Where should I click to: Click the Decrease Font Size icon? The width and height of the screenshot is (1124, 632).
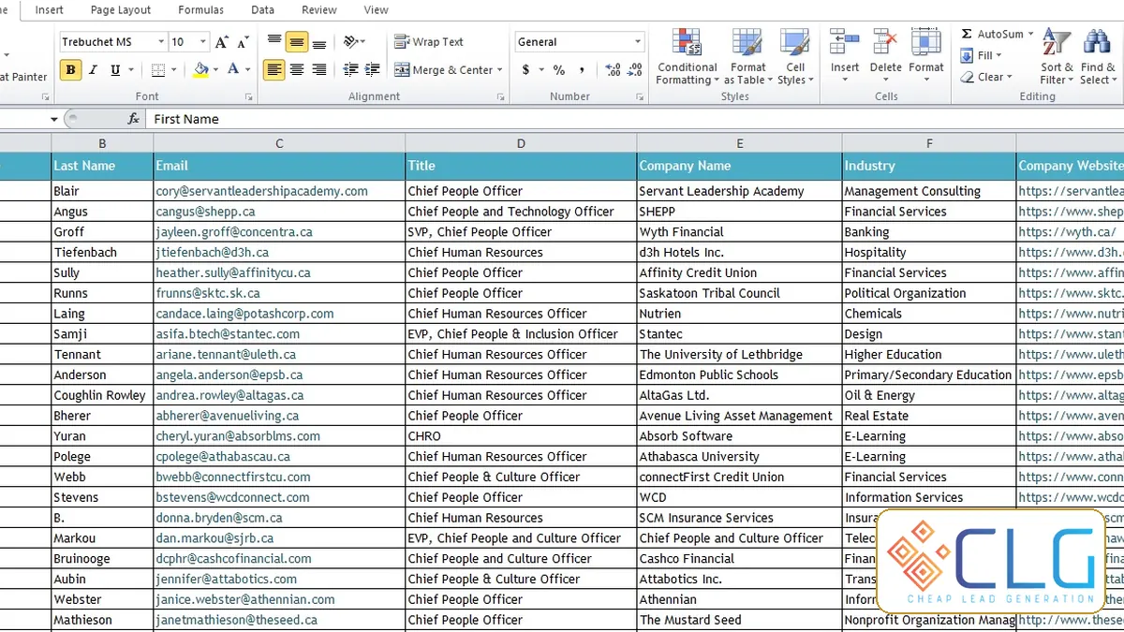[x=244, y=41]
